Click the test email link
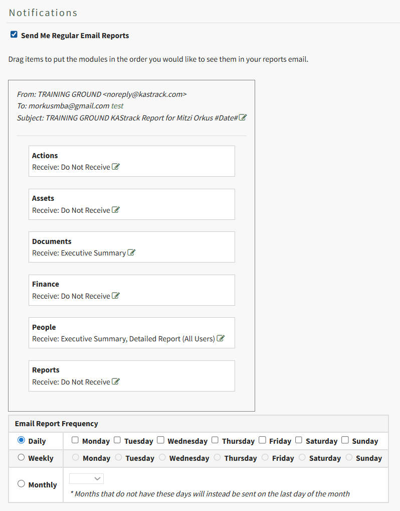400x511 pixels. point(117,106)
